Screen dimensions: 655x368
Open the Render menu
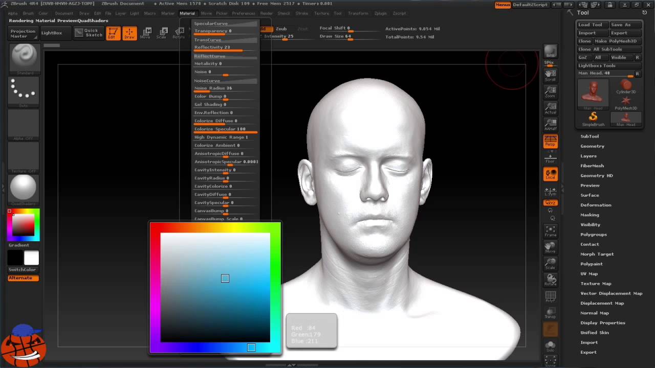[267, 13]
